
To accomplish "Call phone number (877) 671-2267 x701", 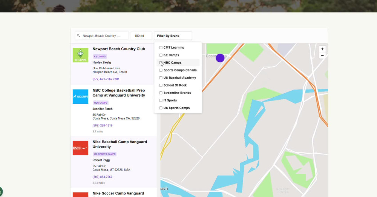I will [106, 79].
